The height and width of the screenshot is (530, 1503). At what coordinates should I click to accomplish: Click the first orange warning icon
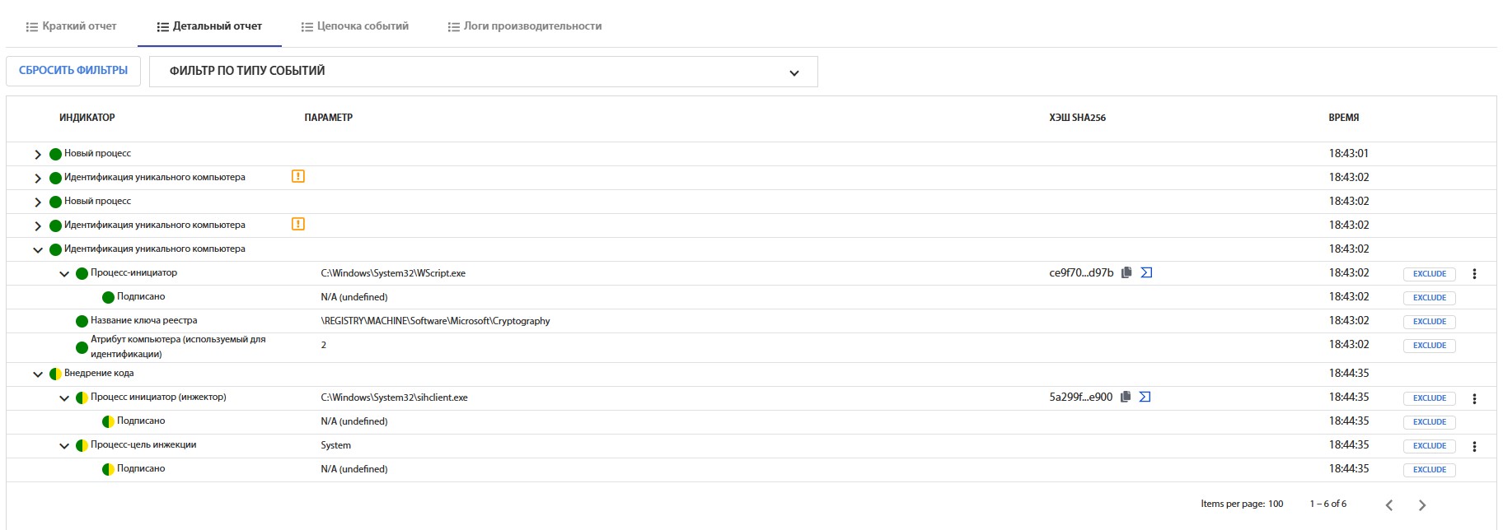(298, 176)
